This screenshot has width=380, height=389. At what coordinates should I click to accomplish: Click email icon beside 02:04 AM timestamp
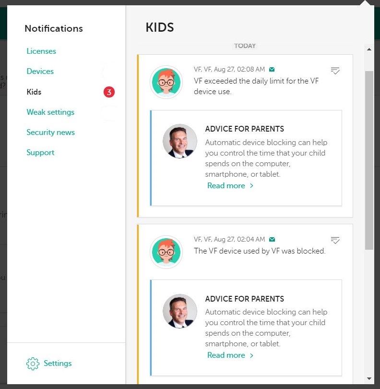(272, 240)
